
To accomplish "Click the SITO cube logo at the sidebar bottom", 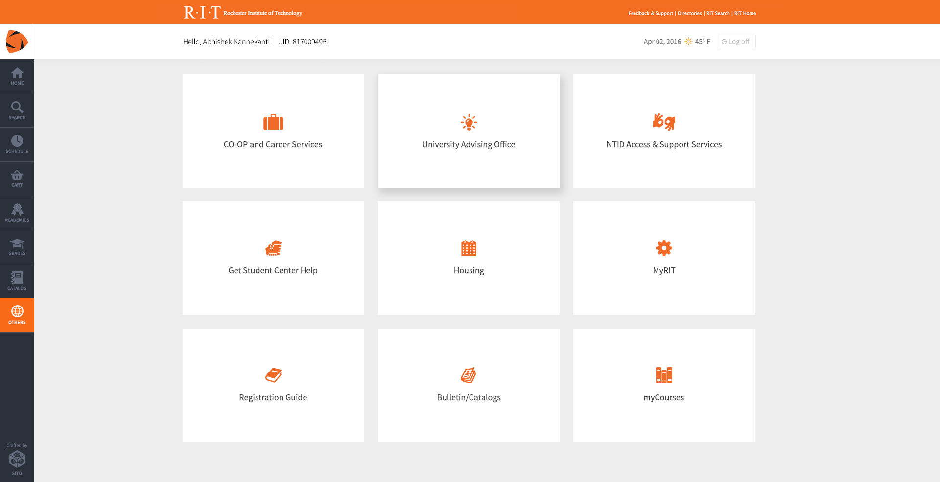I will coord(17,460).
